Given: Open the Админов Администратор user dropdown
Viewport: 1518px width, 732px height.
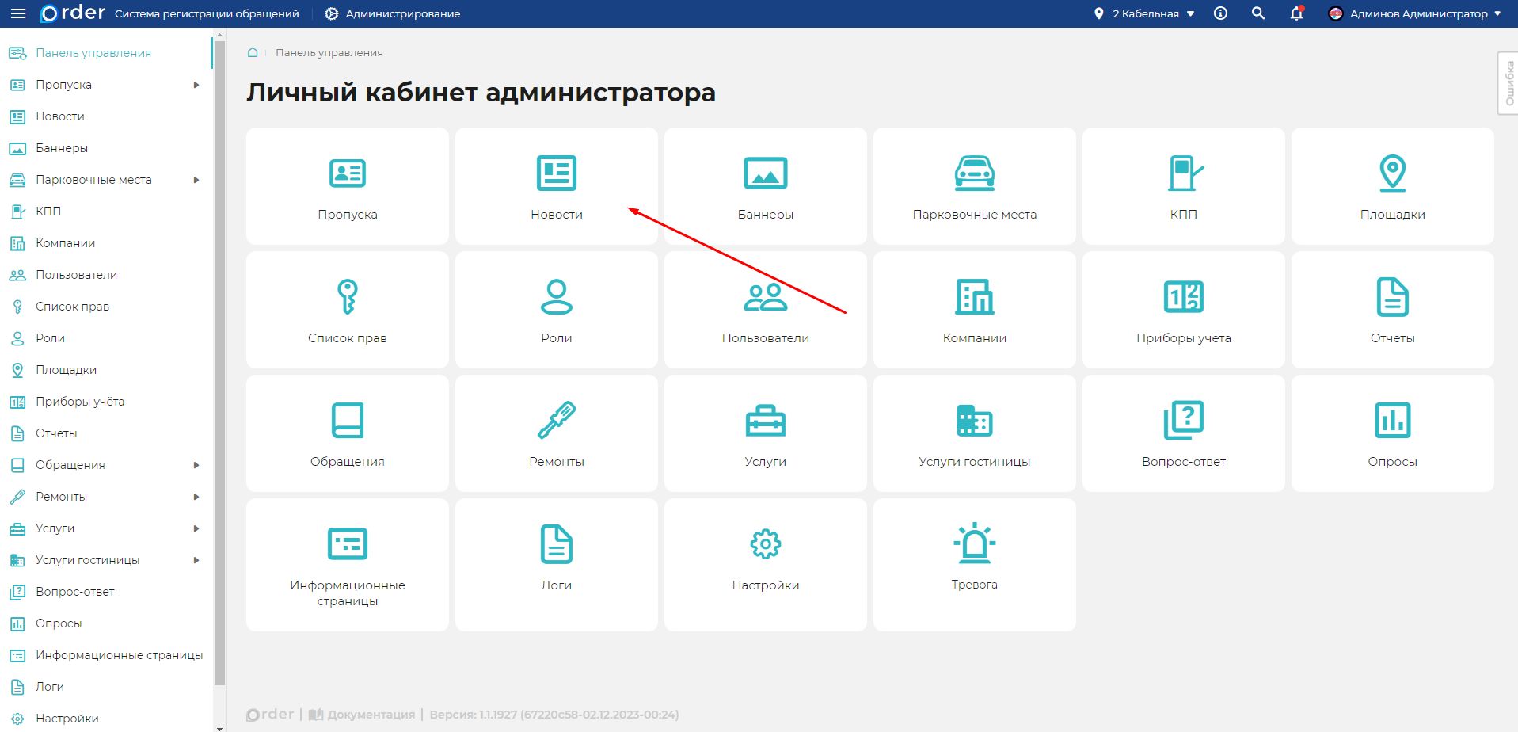Looking at the screenshot, I should pos(1415,13).
